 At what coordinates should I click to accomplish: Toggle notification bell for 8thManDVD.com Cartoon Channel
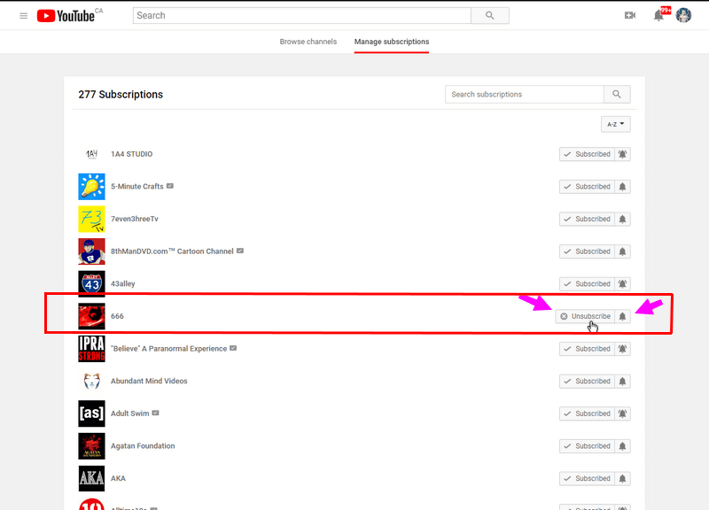[x=623, y=251]
